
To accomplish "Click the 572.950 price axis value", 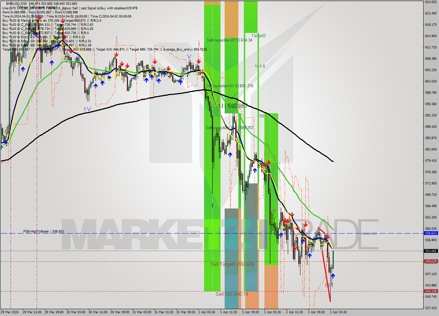I will (431, 183).
